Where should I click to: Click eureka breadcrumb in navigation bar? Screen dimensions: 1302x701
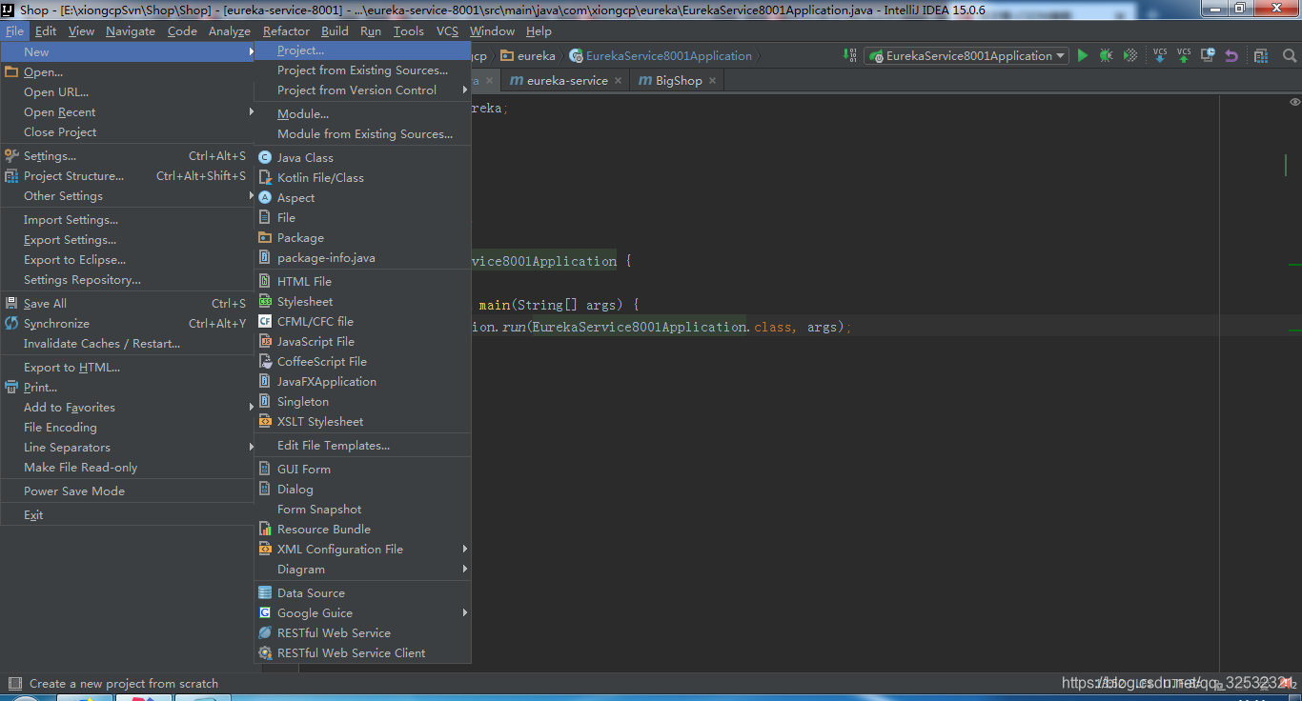(x=528, y=56)
